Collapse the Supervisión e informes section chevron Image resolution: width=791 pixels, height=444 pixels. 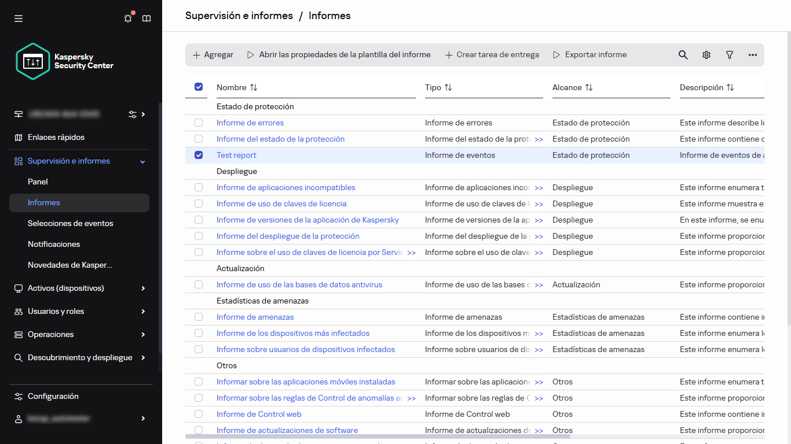(142, 161)
